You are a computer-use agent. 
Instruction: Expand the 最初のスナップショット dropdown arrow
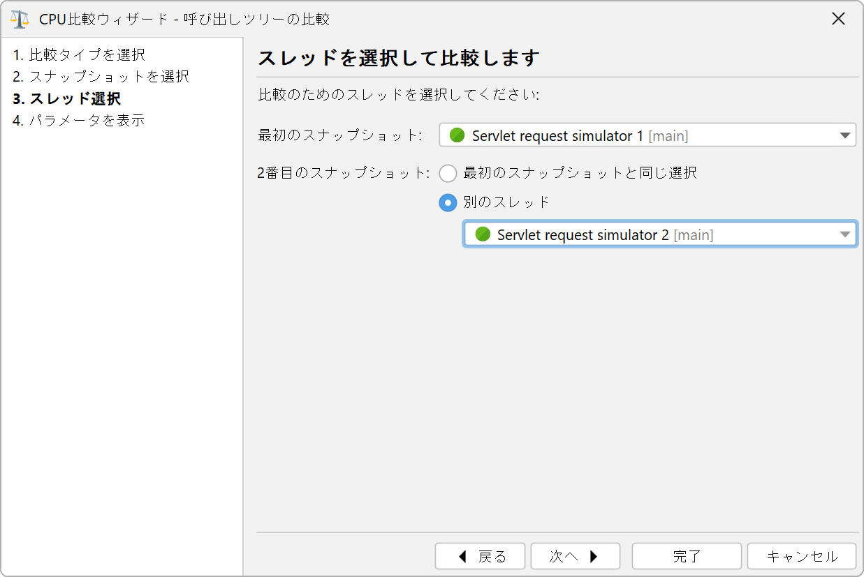point(845,135)
